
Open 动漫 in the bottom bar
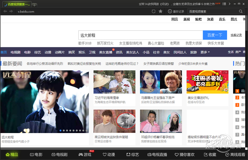(109, 154)
